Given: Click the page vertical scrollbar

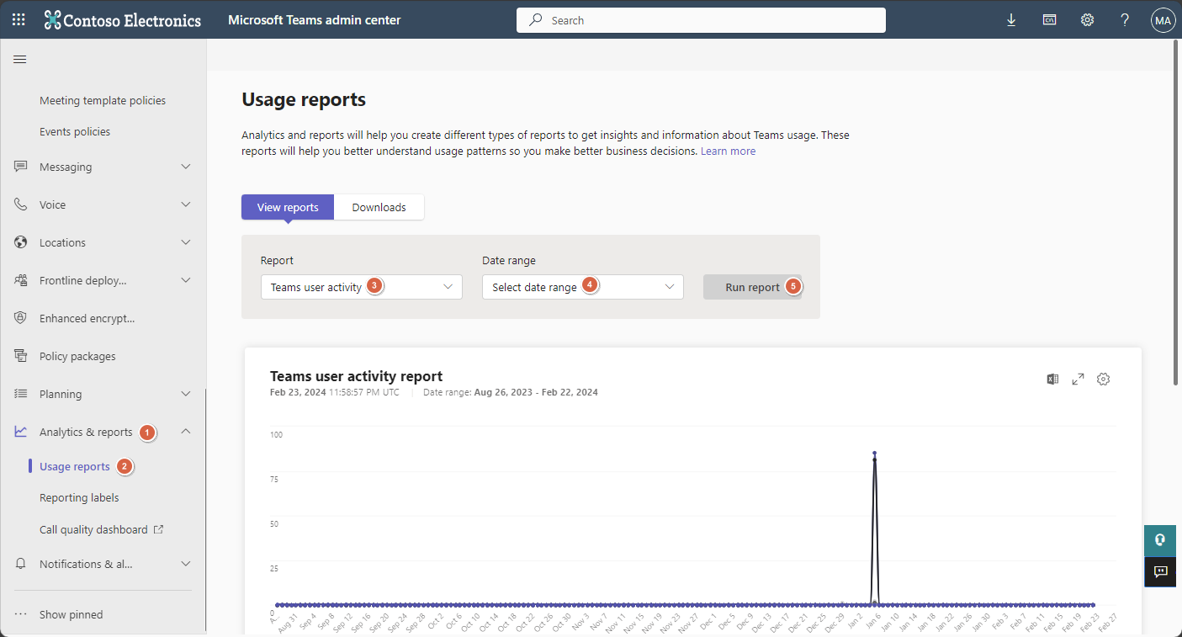Looking at the screenshot, I should 1177,213.
